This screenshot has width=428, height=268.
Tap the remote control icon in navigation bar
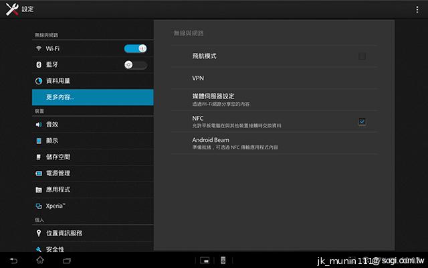223,261
